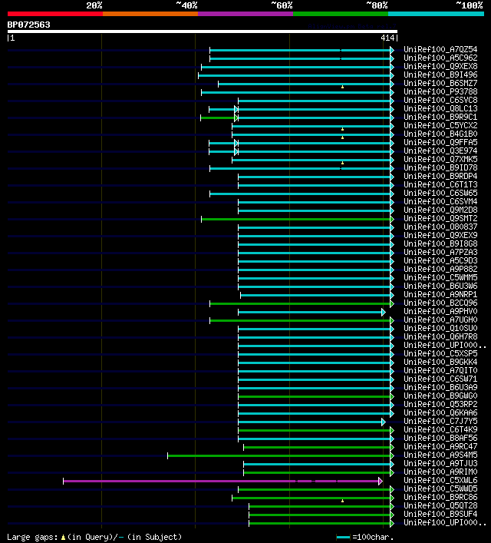Select the UniRef100_B9RC86 label
Image resolution: width=491 pixels, height=543 pixels.
[x=440, y=497]
